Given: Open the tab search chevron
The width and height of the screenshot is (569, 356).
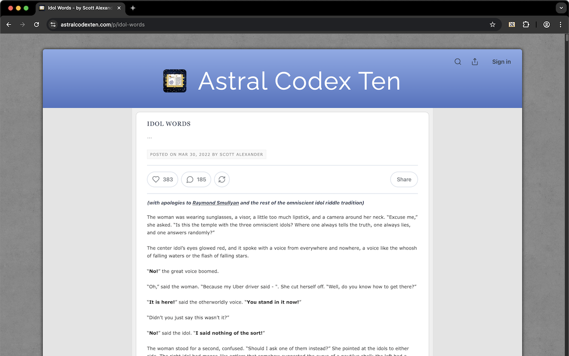Looking at the screenshot, I should (561, 8).
